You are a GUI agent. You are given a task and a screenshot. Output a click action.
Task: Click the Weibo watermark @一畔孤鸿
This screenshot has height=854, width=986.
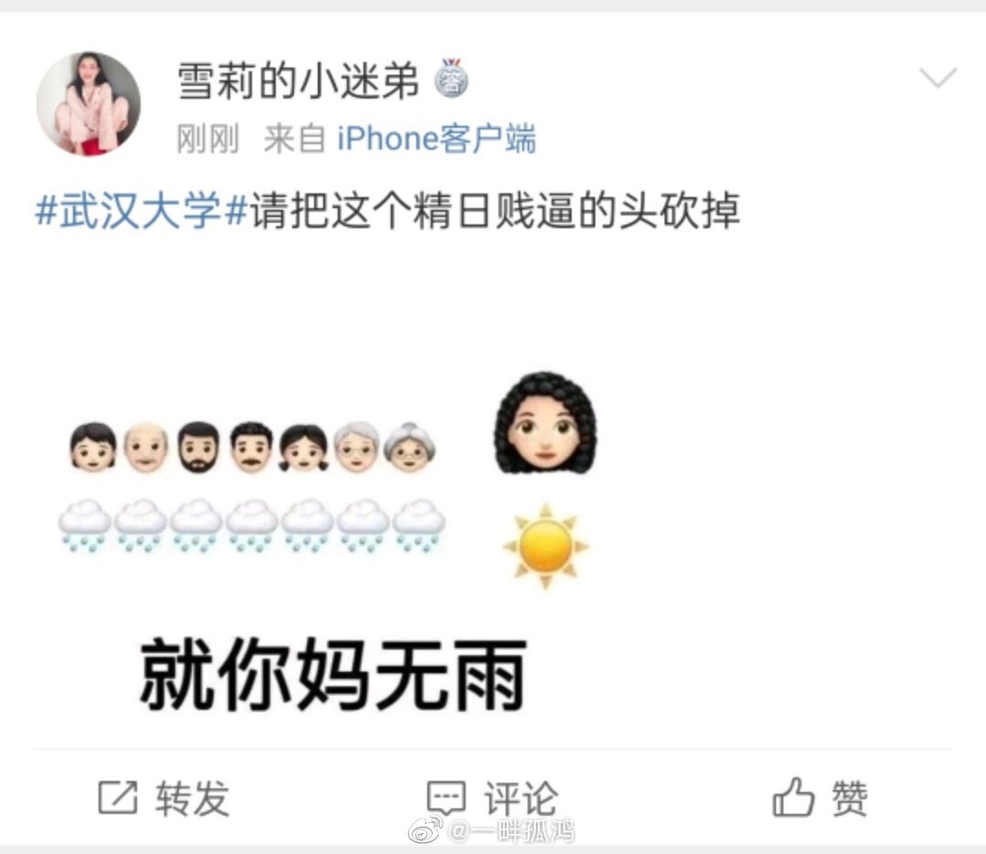[x=492, y=831]
